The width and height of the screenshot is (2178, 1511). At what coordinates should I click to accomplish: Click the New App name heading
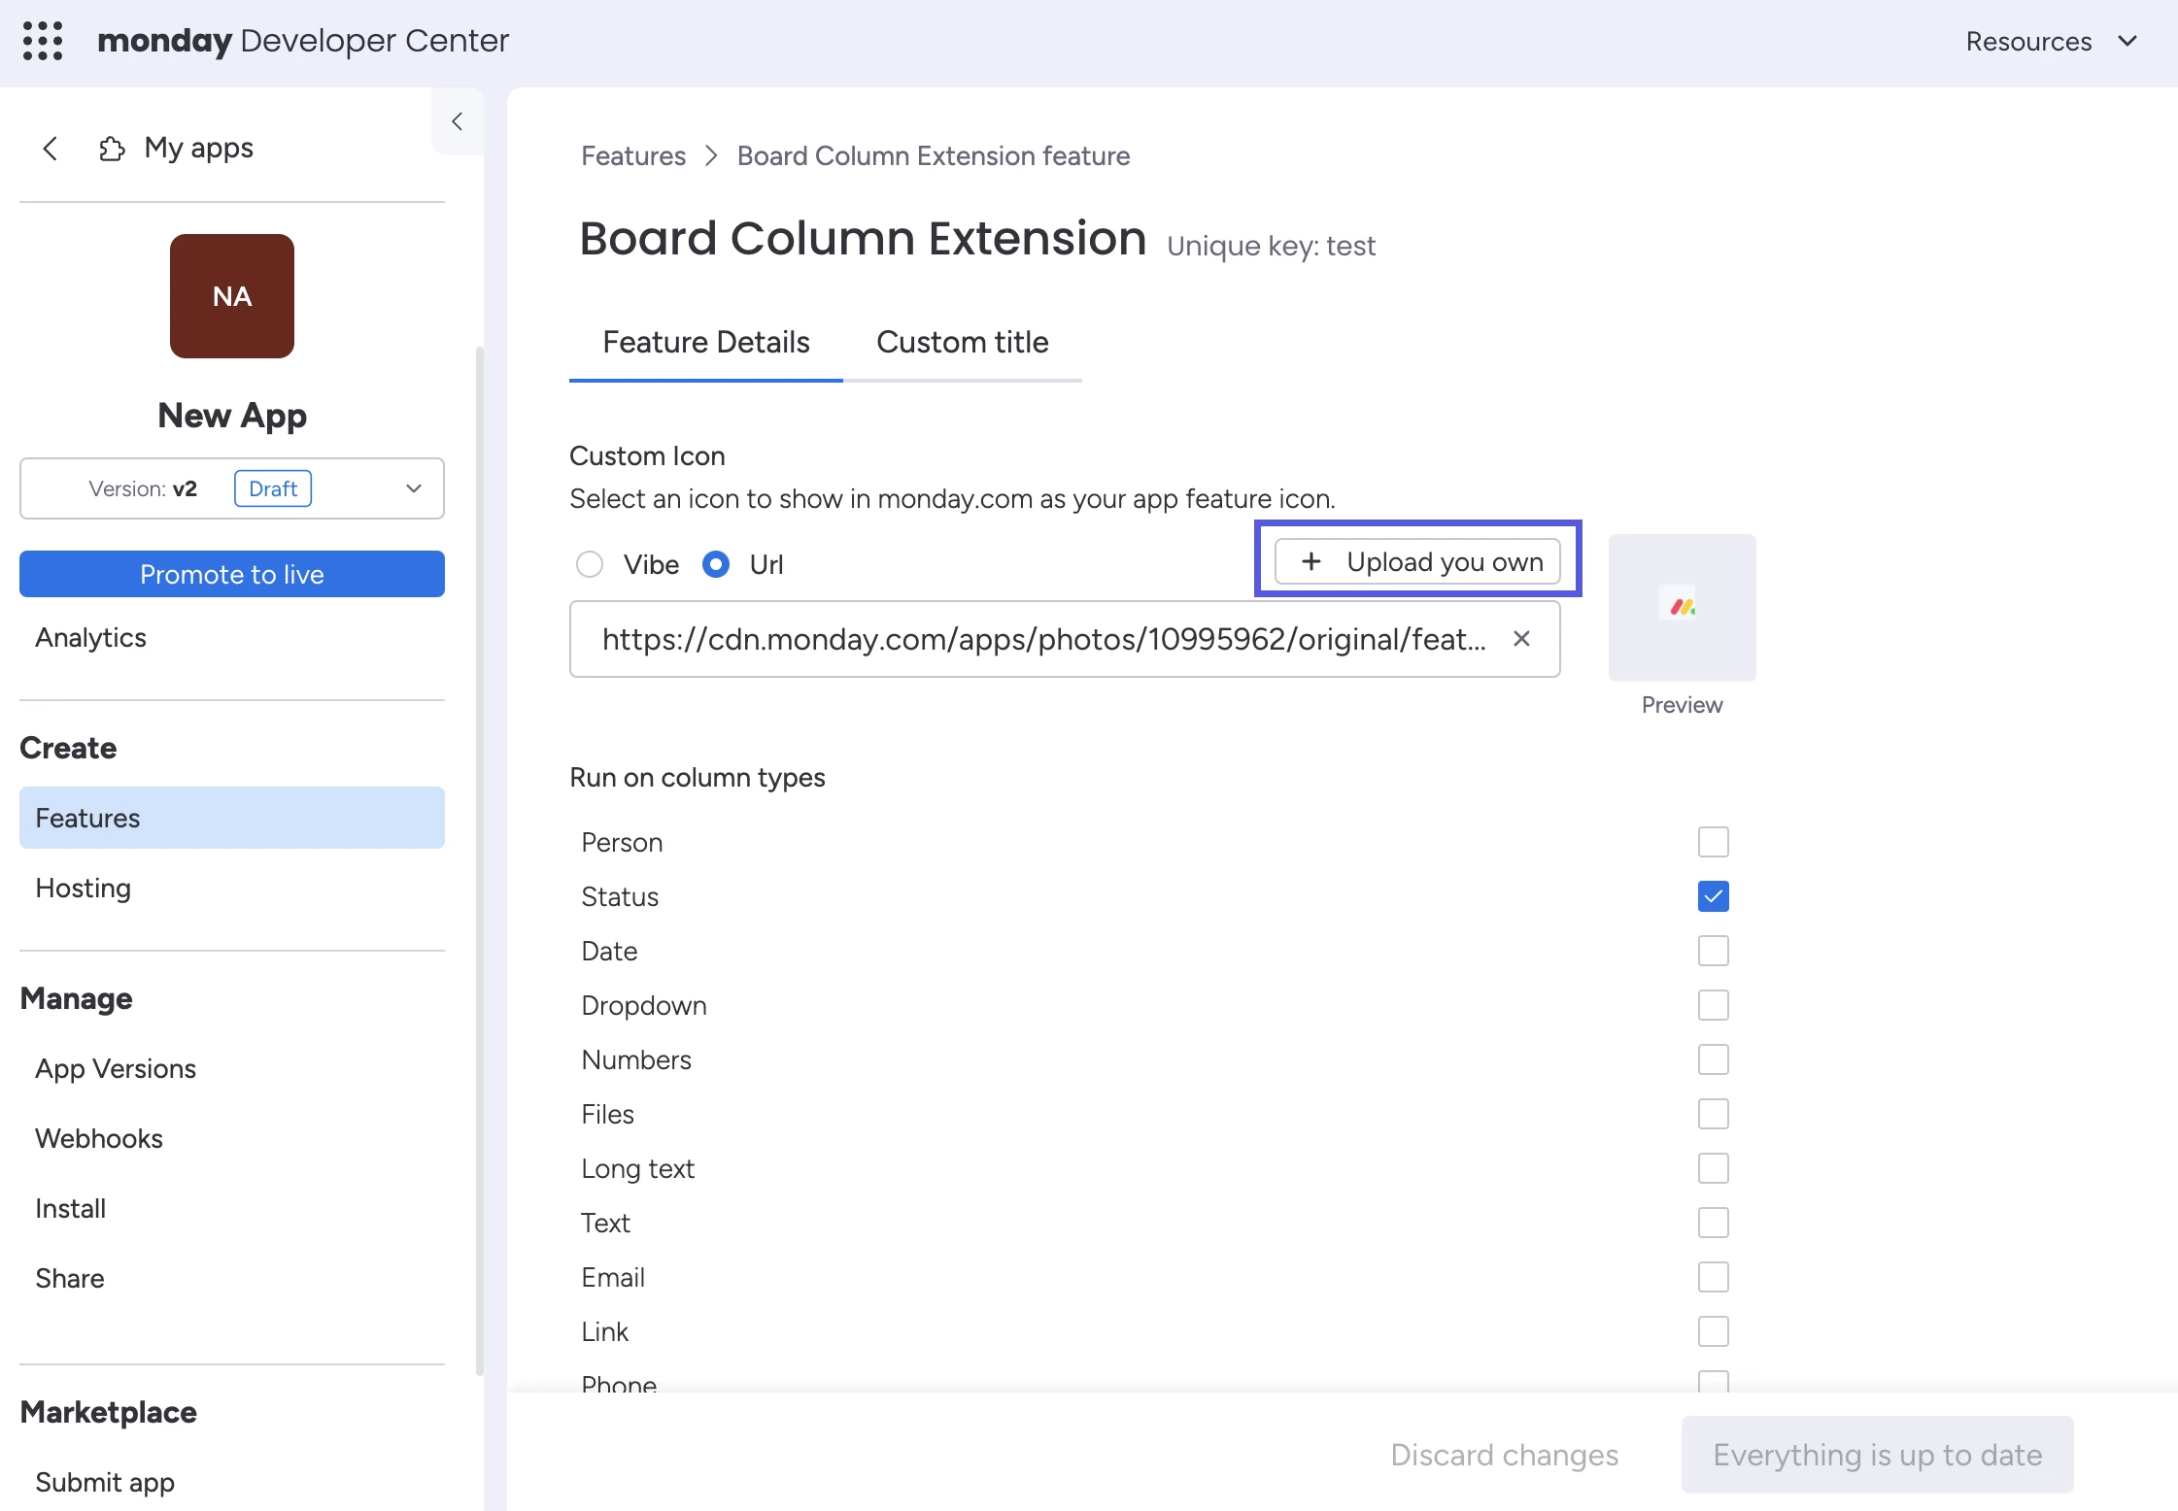(232, 416)
